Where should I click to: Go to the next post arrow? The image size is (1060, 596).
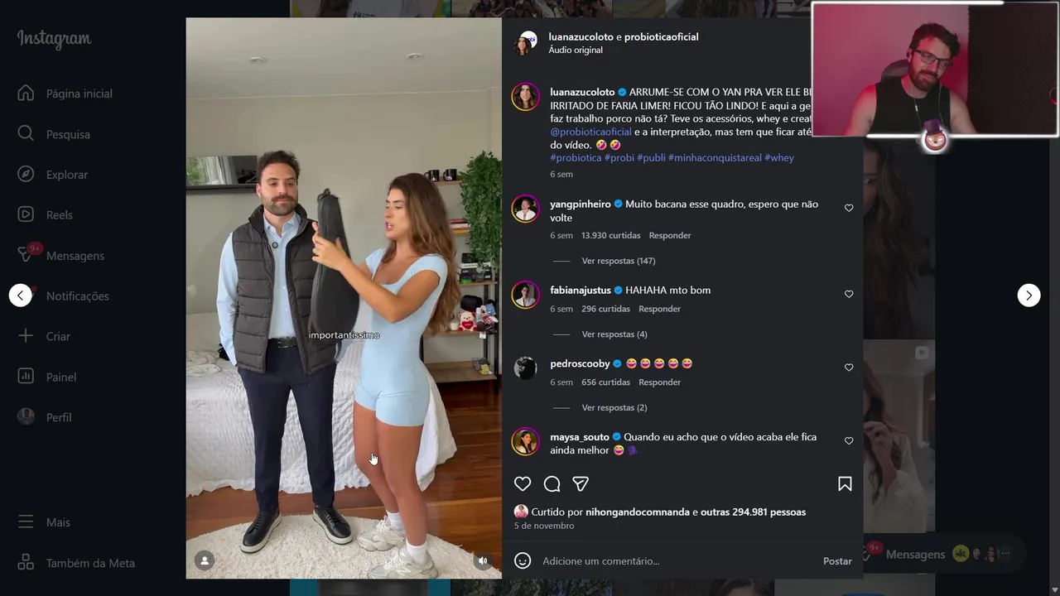pyautogui.click(x=1029, y=296)
